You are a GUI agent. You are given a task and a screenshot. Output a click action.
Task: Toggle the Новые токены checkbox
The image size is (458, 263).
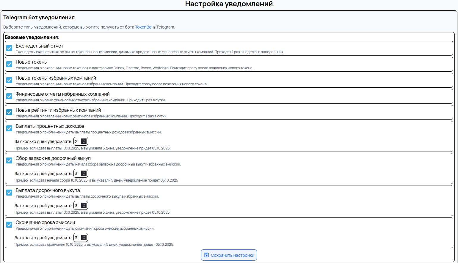coord(9,64)
